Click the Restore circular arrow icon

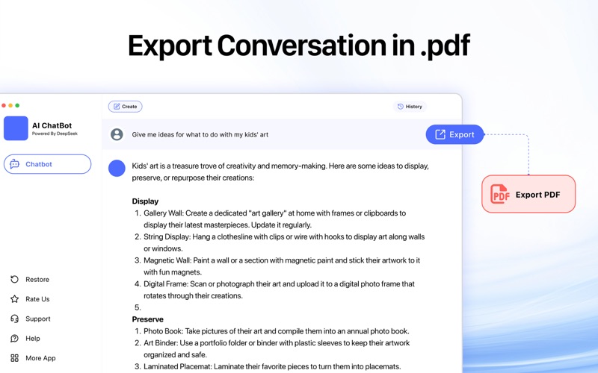click(14, 279)
